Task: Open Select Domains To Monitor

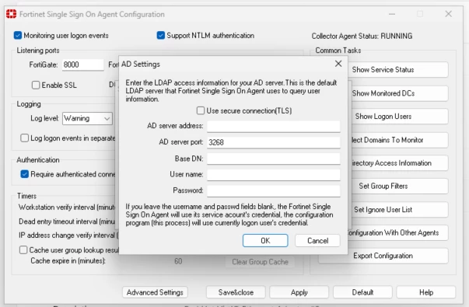Action: pos(399,140)
